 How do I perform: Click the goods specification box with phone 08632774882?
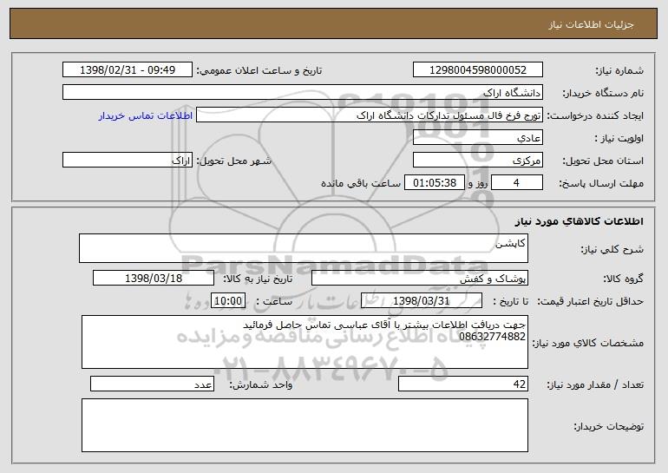(x=305, y=342)
